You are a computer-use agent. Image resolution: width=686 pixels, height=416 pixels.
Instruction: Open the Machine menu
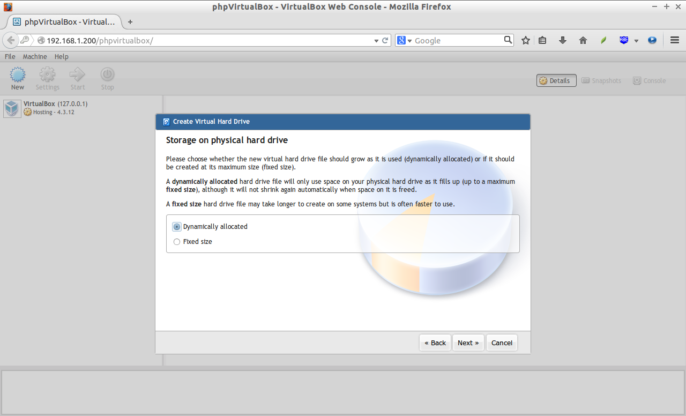[x=35, y=56]
